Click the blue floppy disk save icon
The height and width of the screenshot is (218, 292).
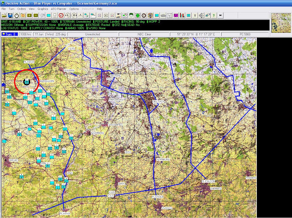tap(10, 16)
